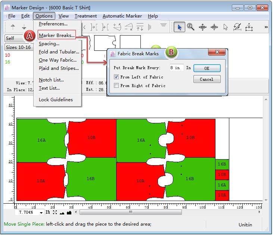The image size is (273, 235).
Task: Uncheck From Left of Fabric checkbox
Action: click(x=117, y=77)
